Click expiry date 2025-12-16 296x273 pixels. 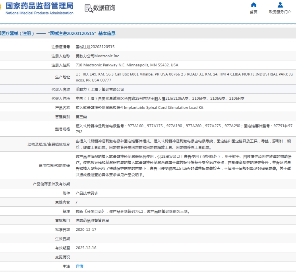[x=86, y=248]
